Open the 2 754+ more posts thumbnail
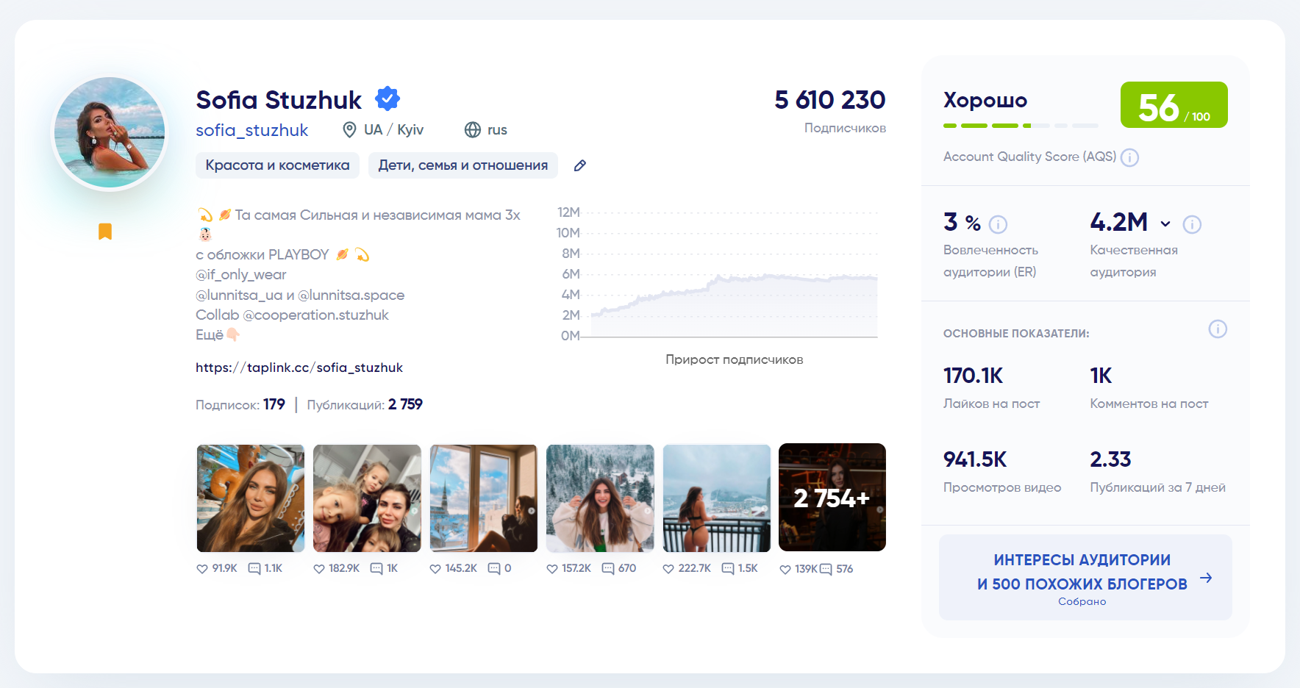1300x688 pixels. click(x=832, y=498)
